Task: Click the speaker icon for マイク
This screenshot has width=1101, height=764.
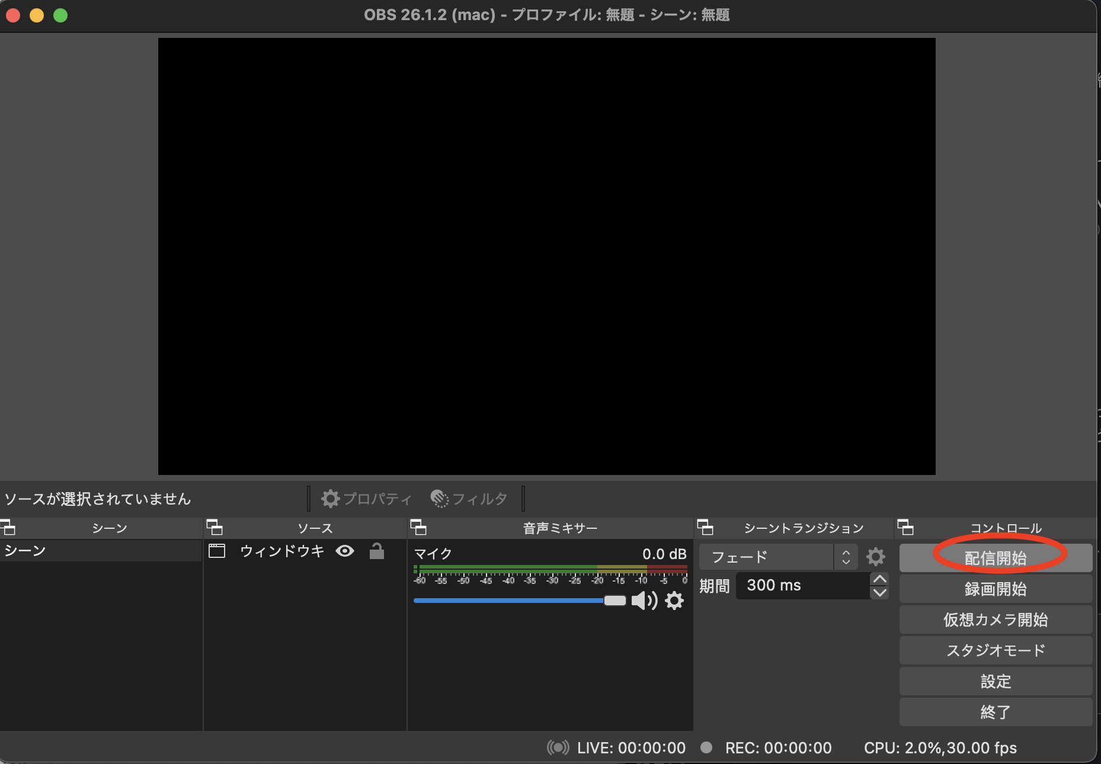Action: click(644, 601)
